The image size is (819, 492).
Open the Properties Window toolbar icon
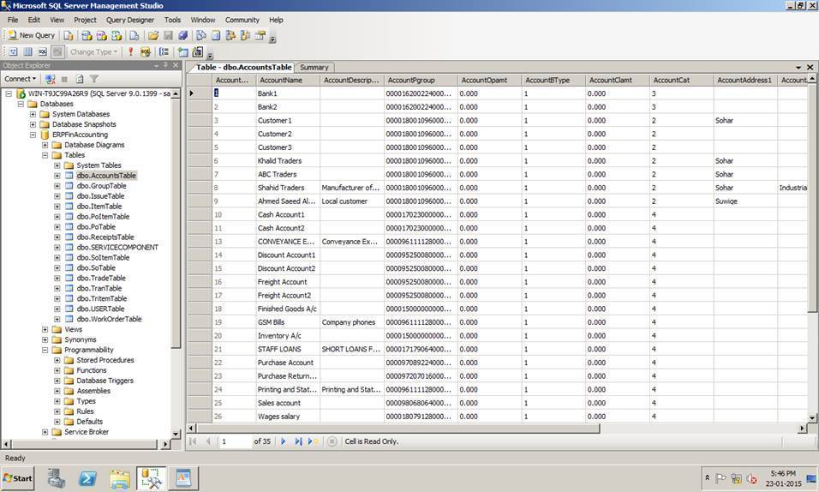[x=260, y=35]
